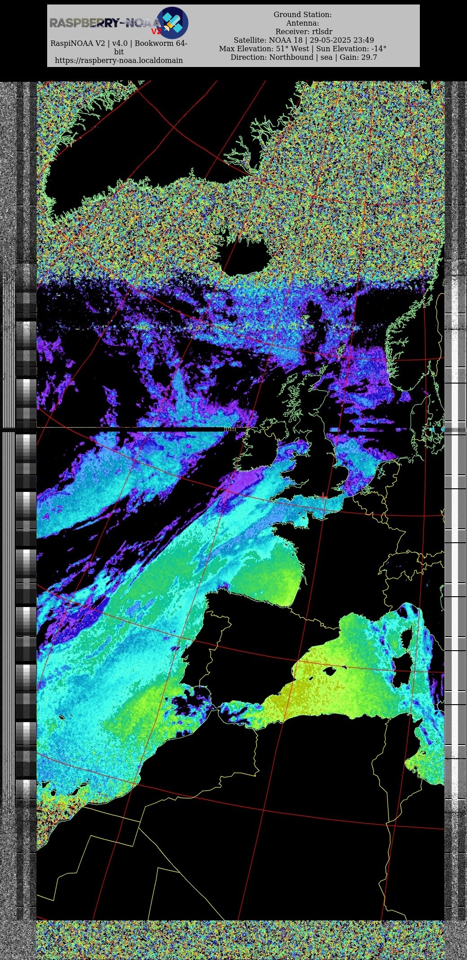This screenshot has height=960, width=467.
Task: Click the https://raspberry-noaa.localdomain URL text
Action: [119, 60]
